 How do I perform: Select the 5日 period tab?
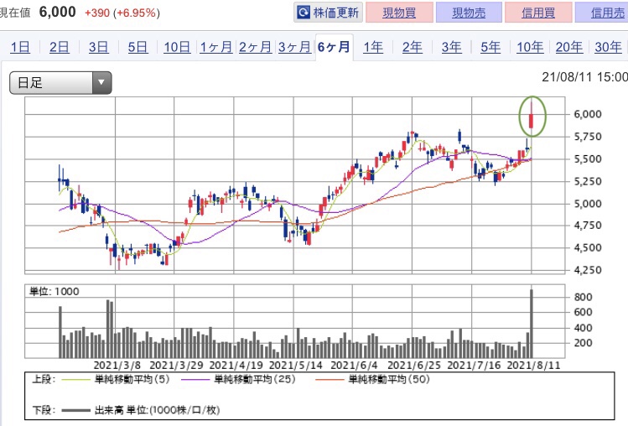[138, 47]
